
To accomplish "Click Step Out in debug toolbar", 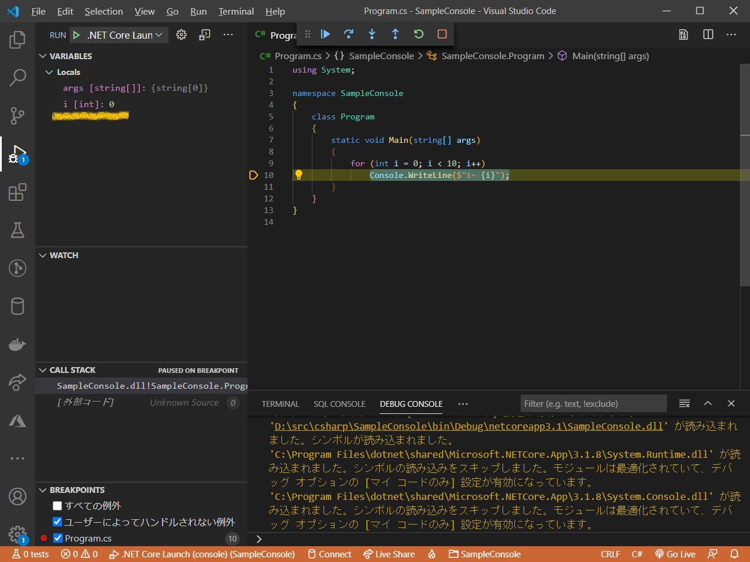I will coord(395,34).
